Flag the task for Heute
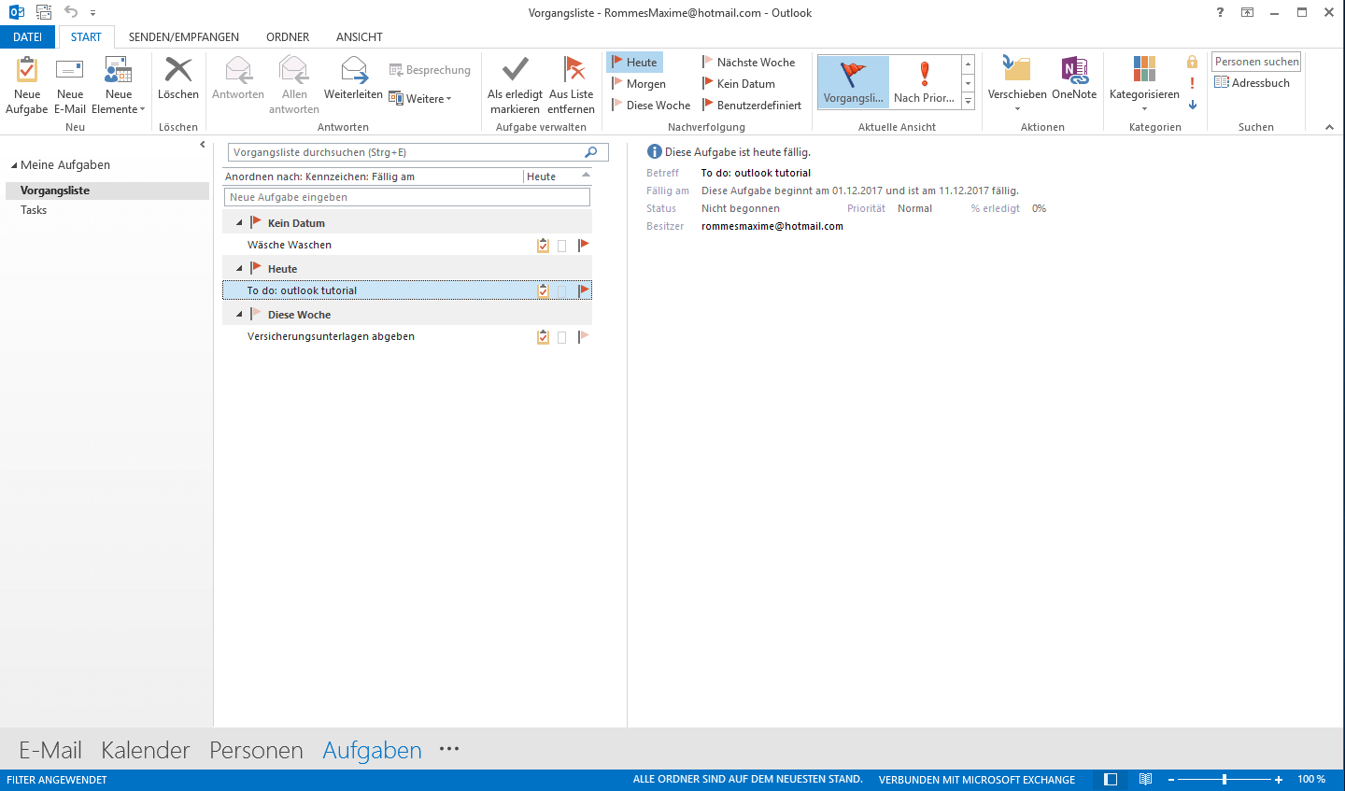1345x791 pixels. tap(634, 62)
